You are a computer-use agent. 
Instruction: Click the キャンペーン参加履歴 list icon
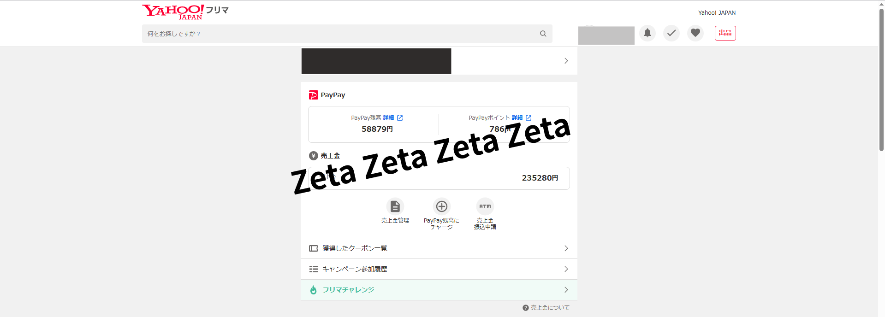[314, 269]
